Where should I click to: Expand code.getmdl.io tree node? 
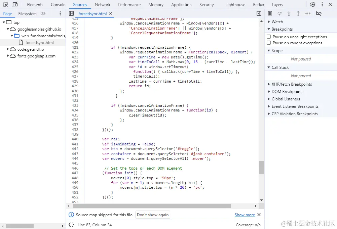pyautogui.click(x=8, y=49)
